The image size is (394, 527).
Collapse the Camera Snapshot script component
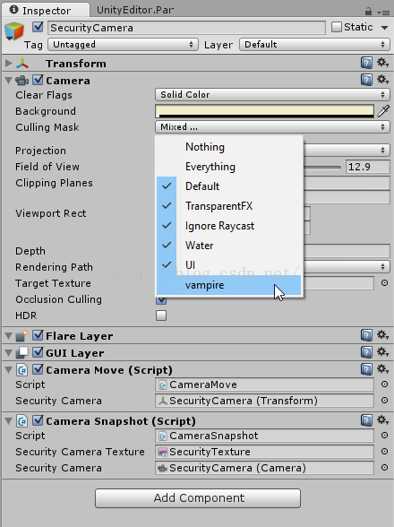9,421
